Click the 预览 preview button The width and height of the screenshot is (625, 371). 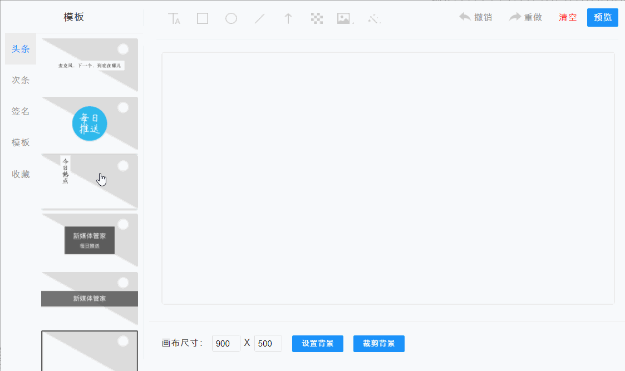602,17
